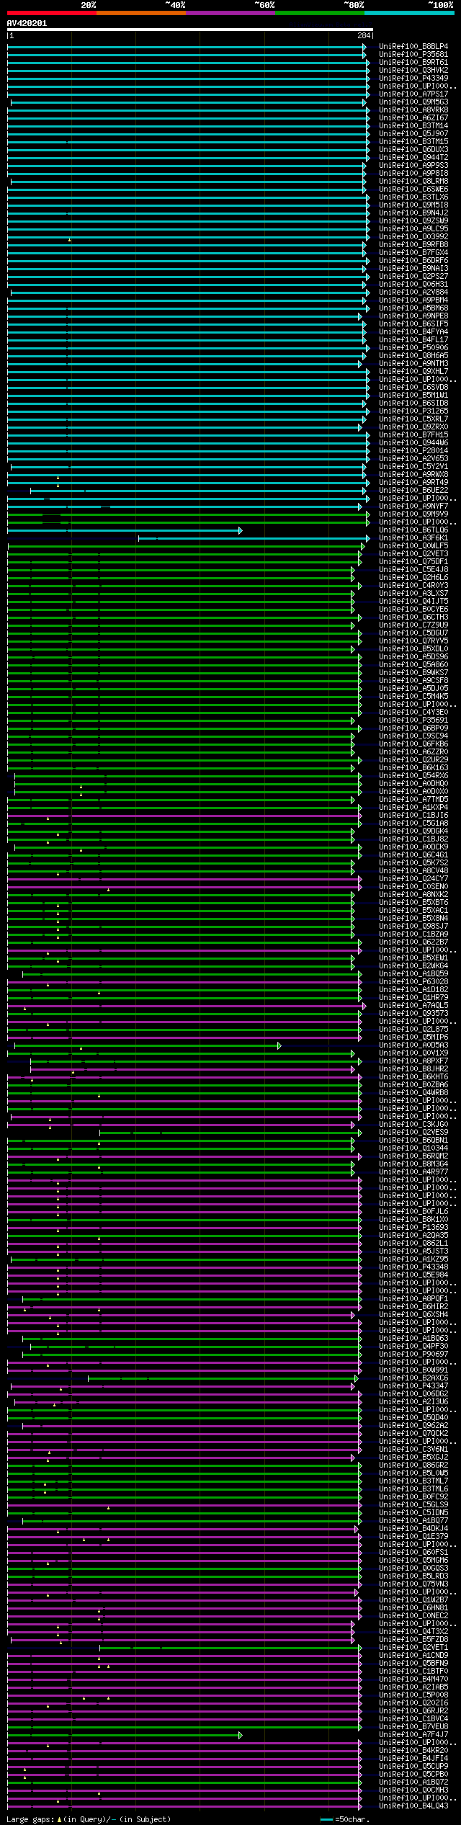Select UniRef100_Q7RYV5 label

point(413,641)
